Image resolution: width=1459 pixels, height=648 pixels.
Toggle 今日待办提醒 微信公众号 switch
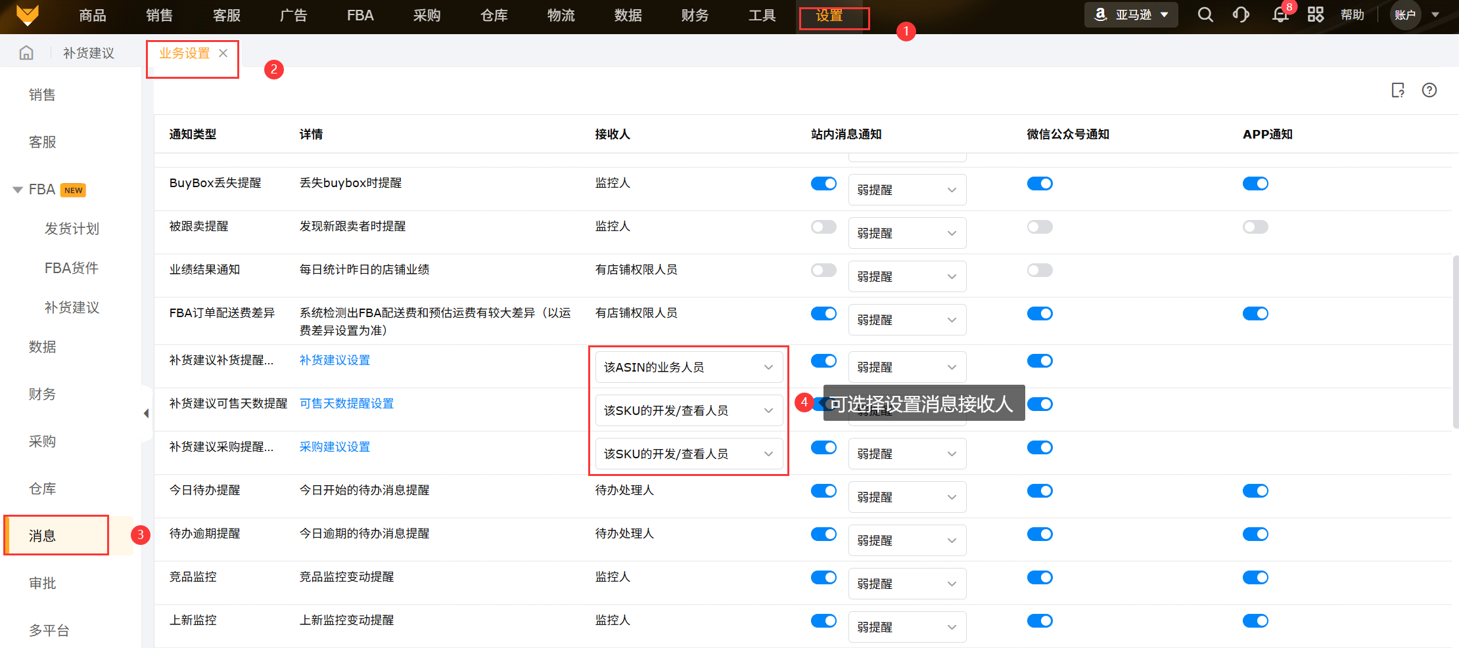[x=1040, y=490]
